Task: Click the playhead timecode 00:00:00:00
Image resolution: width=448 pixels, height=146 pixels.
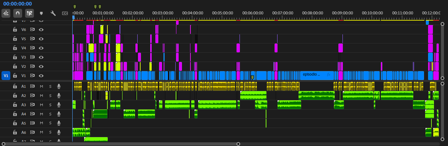Action: coord(18,4)
